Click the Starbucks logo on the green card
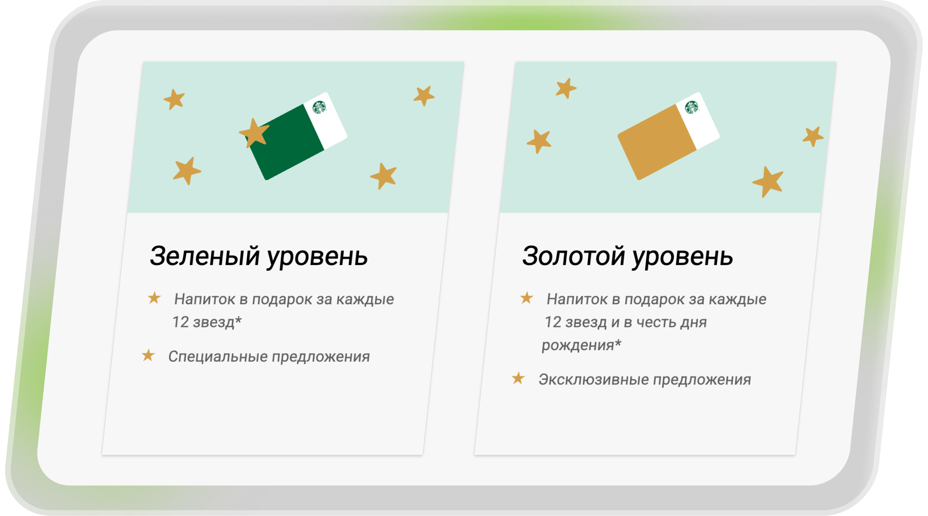The height and width of the screenshot is (516, 928). pos(319,107)
